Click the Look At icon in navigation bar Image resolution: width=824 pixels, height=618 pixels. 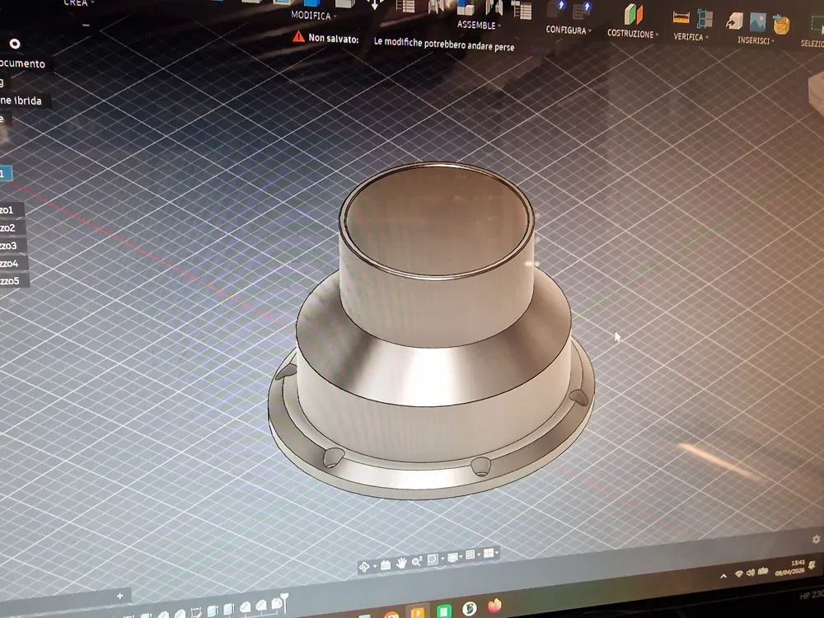(x=386, y=565)
